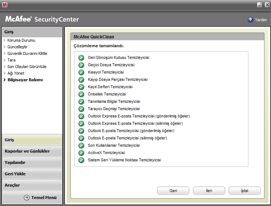Click the checkmark icon beside Kayıt Defteri Temizleyicisi
271x206 pixels.
pos(81,87)
